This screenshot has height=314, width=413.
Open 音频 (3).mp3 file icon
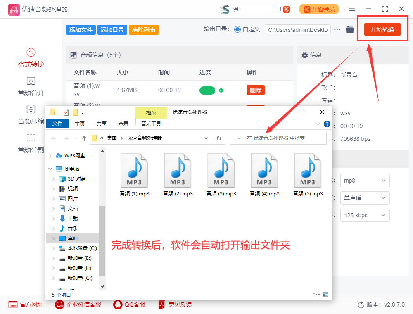(x=221, y=171)
